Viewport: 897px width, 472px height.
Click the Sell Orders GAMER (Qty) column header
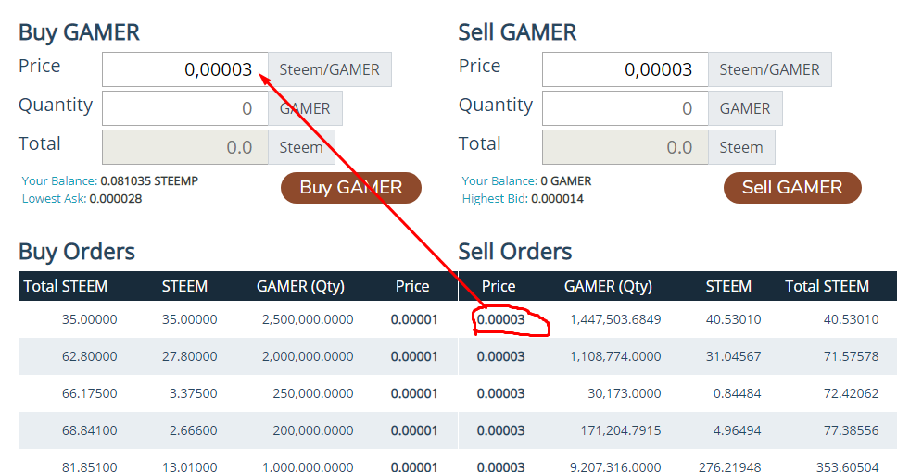(x=608, y=286)
